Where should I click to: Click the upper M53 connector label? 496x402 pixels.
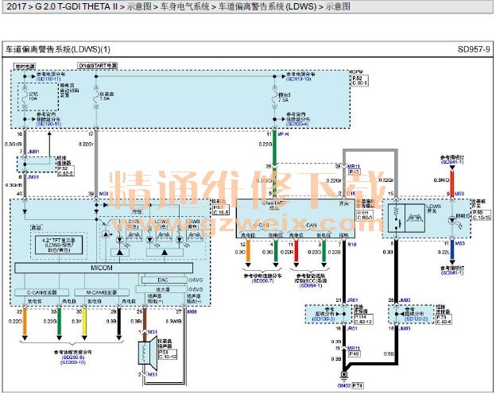point(459,194)
